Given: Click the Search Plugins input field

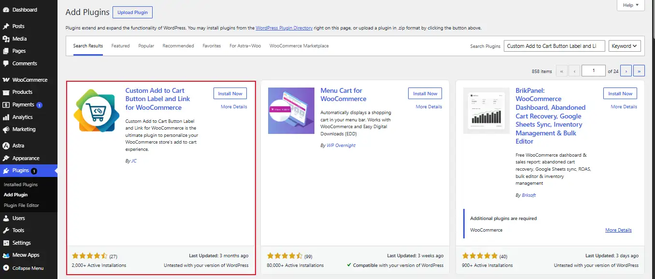Looking at the screenshot, I should 554,46.
